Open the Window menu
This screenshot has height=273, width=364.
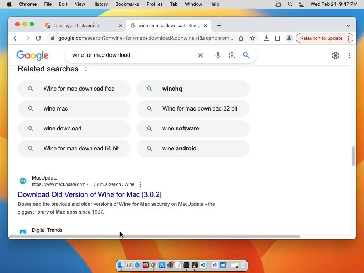tap(193, 4)
